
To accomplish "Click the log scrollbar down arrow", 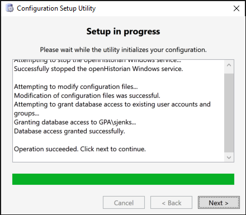I will (x=229, y=157).
